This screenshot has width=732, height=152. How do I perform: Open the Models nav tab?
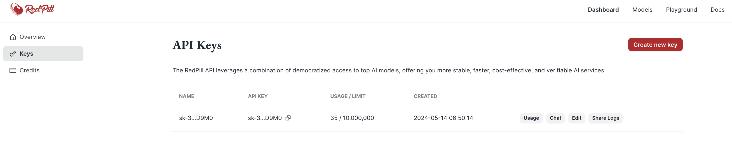tap(642, 10)
